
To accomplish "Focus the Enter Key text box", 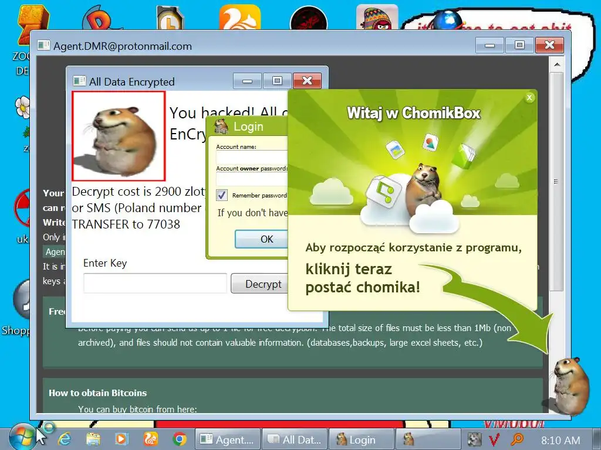I will point(155,283).
